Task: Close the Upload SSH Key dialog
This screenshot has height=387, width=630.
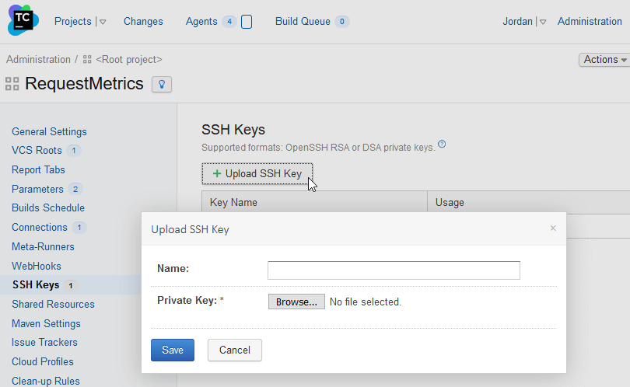Action: click(553, 228)
